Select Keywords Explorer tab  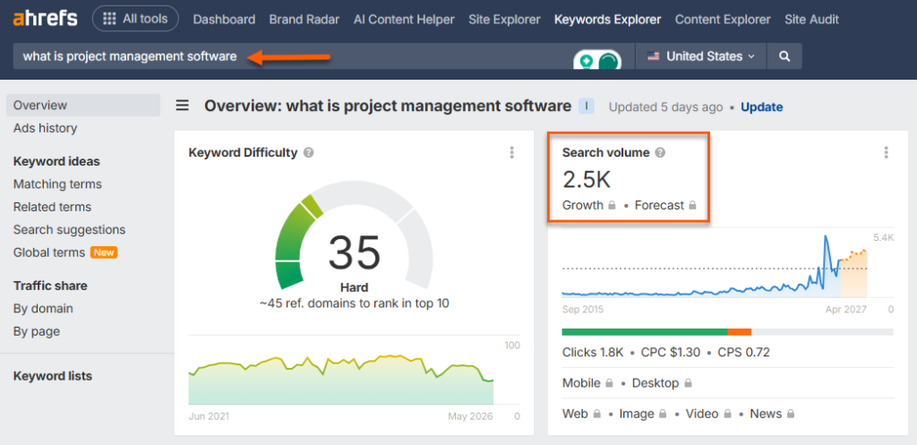[x=608, y=20]
